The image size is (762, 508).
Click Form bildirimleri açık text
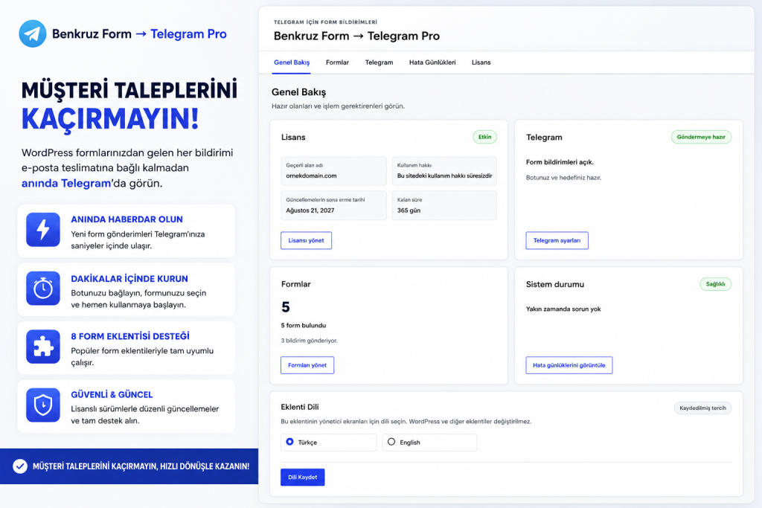coord(560,162)
